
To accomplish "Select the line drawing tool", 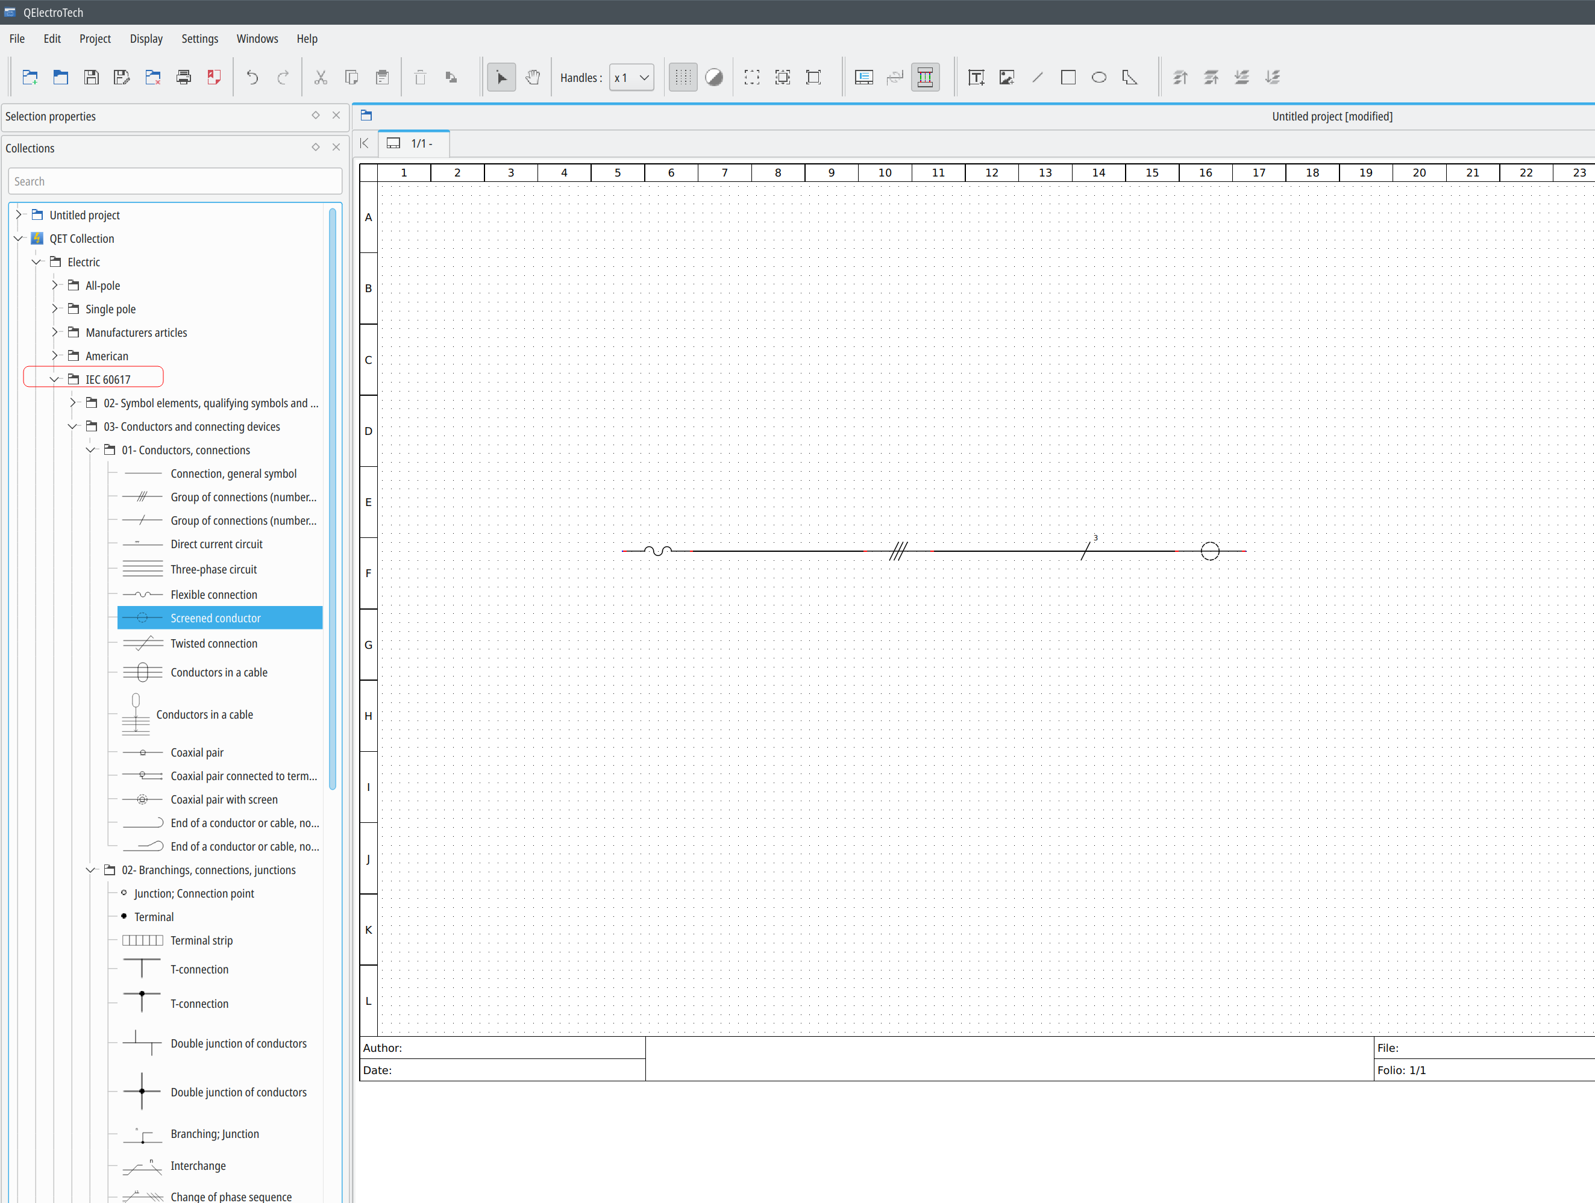I will 1038,77.
